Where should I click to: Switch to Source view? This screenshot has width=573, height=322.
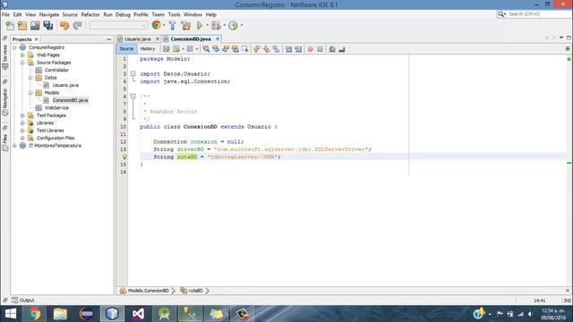126,48
